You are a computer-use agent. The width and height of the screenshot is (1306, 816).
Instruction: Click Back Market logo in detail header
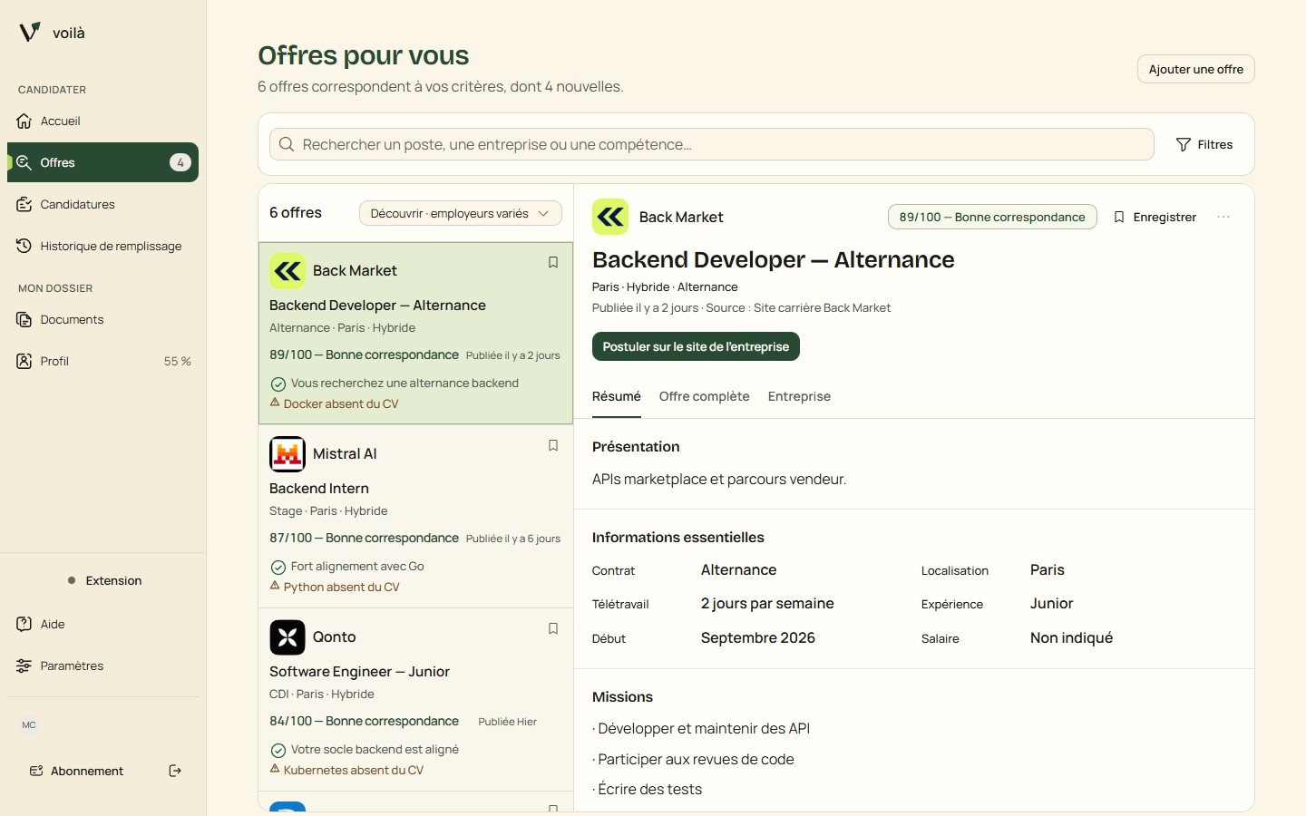[x=610, y=217]
